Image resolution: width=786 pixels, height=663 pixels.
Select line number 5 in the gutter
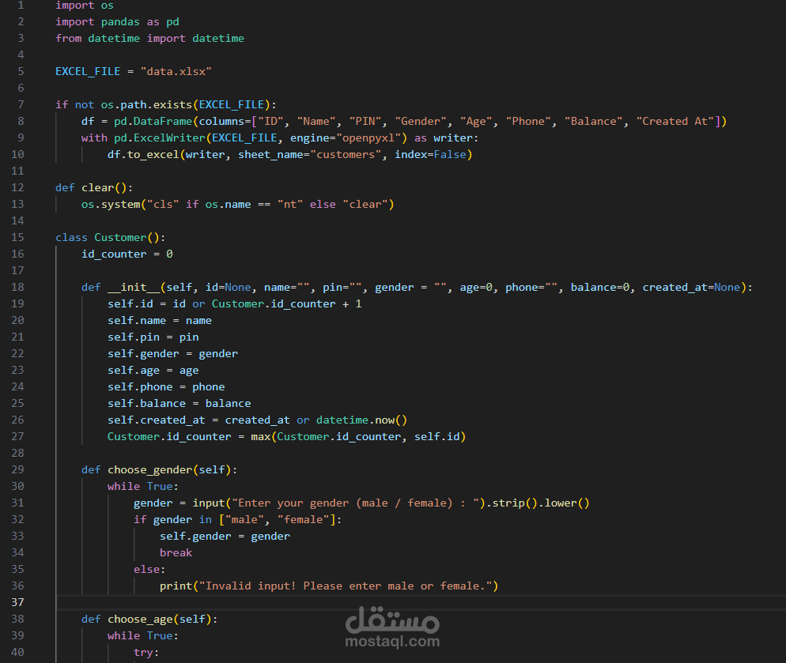(x=21, y=71)
